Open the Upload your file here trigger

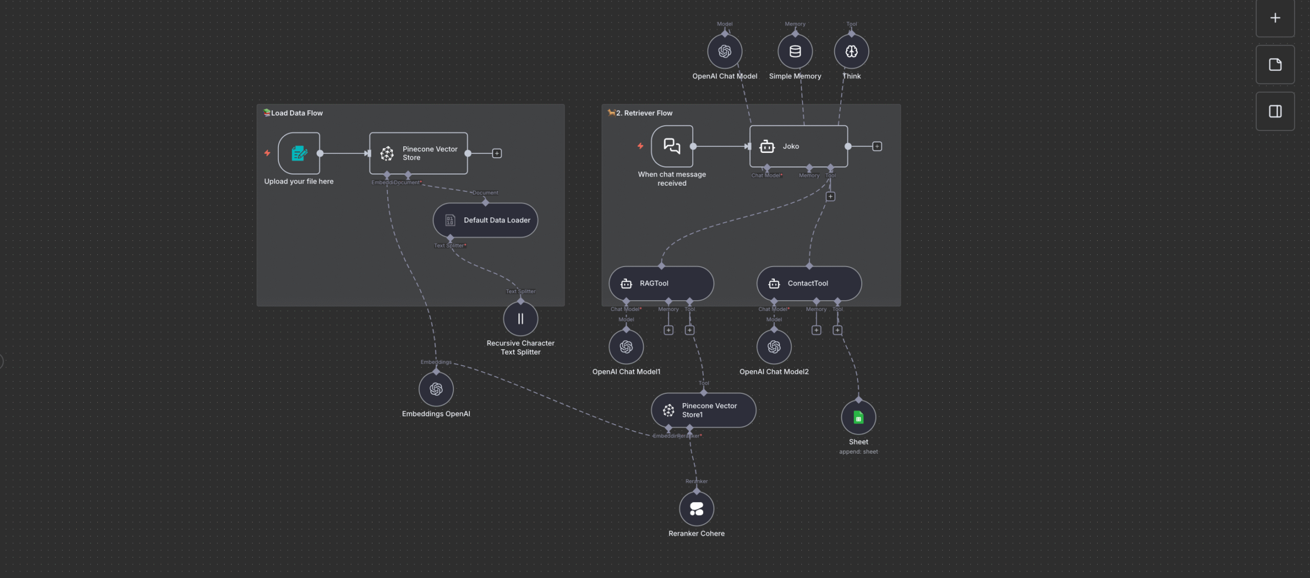[299, 153]
